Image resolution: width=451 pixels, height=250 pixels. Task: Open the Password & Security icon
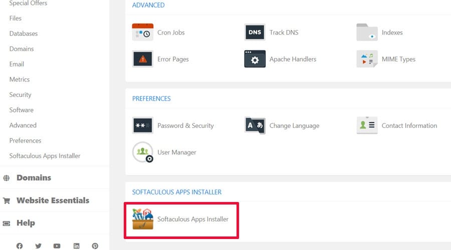(143, 125)
